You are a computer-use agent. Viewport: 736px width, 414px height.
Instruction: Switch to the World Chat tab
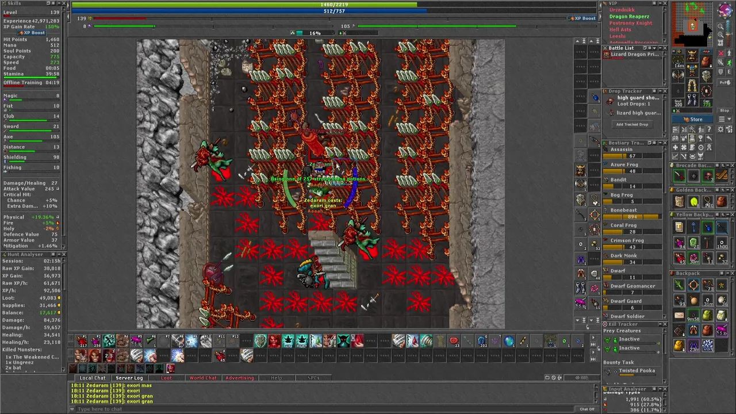coord(203,378)
